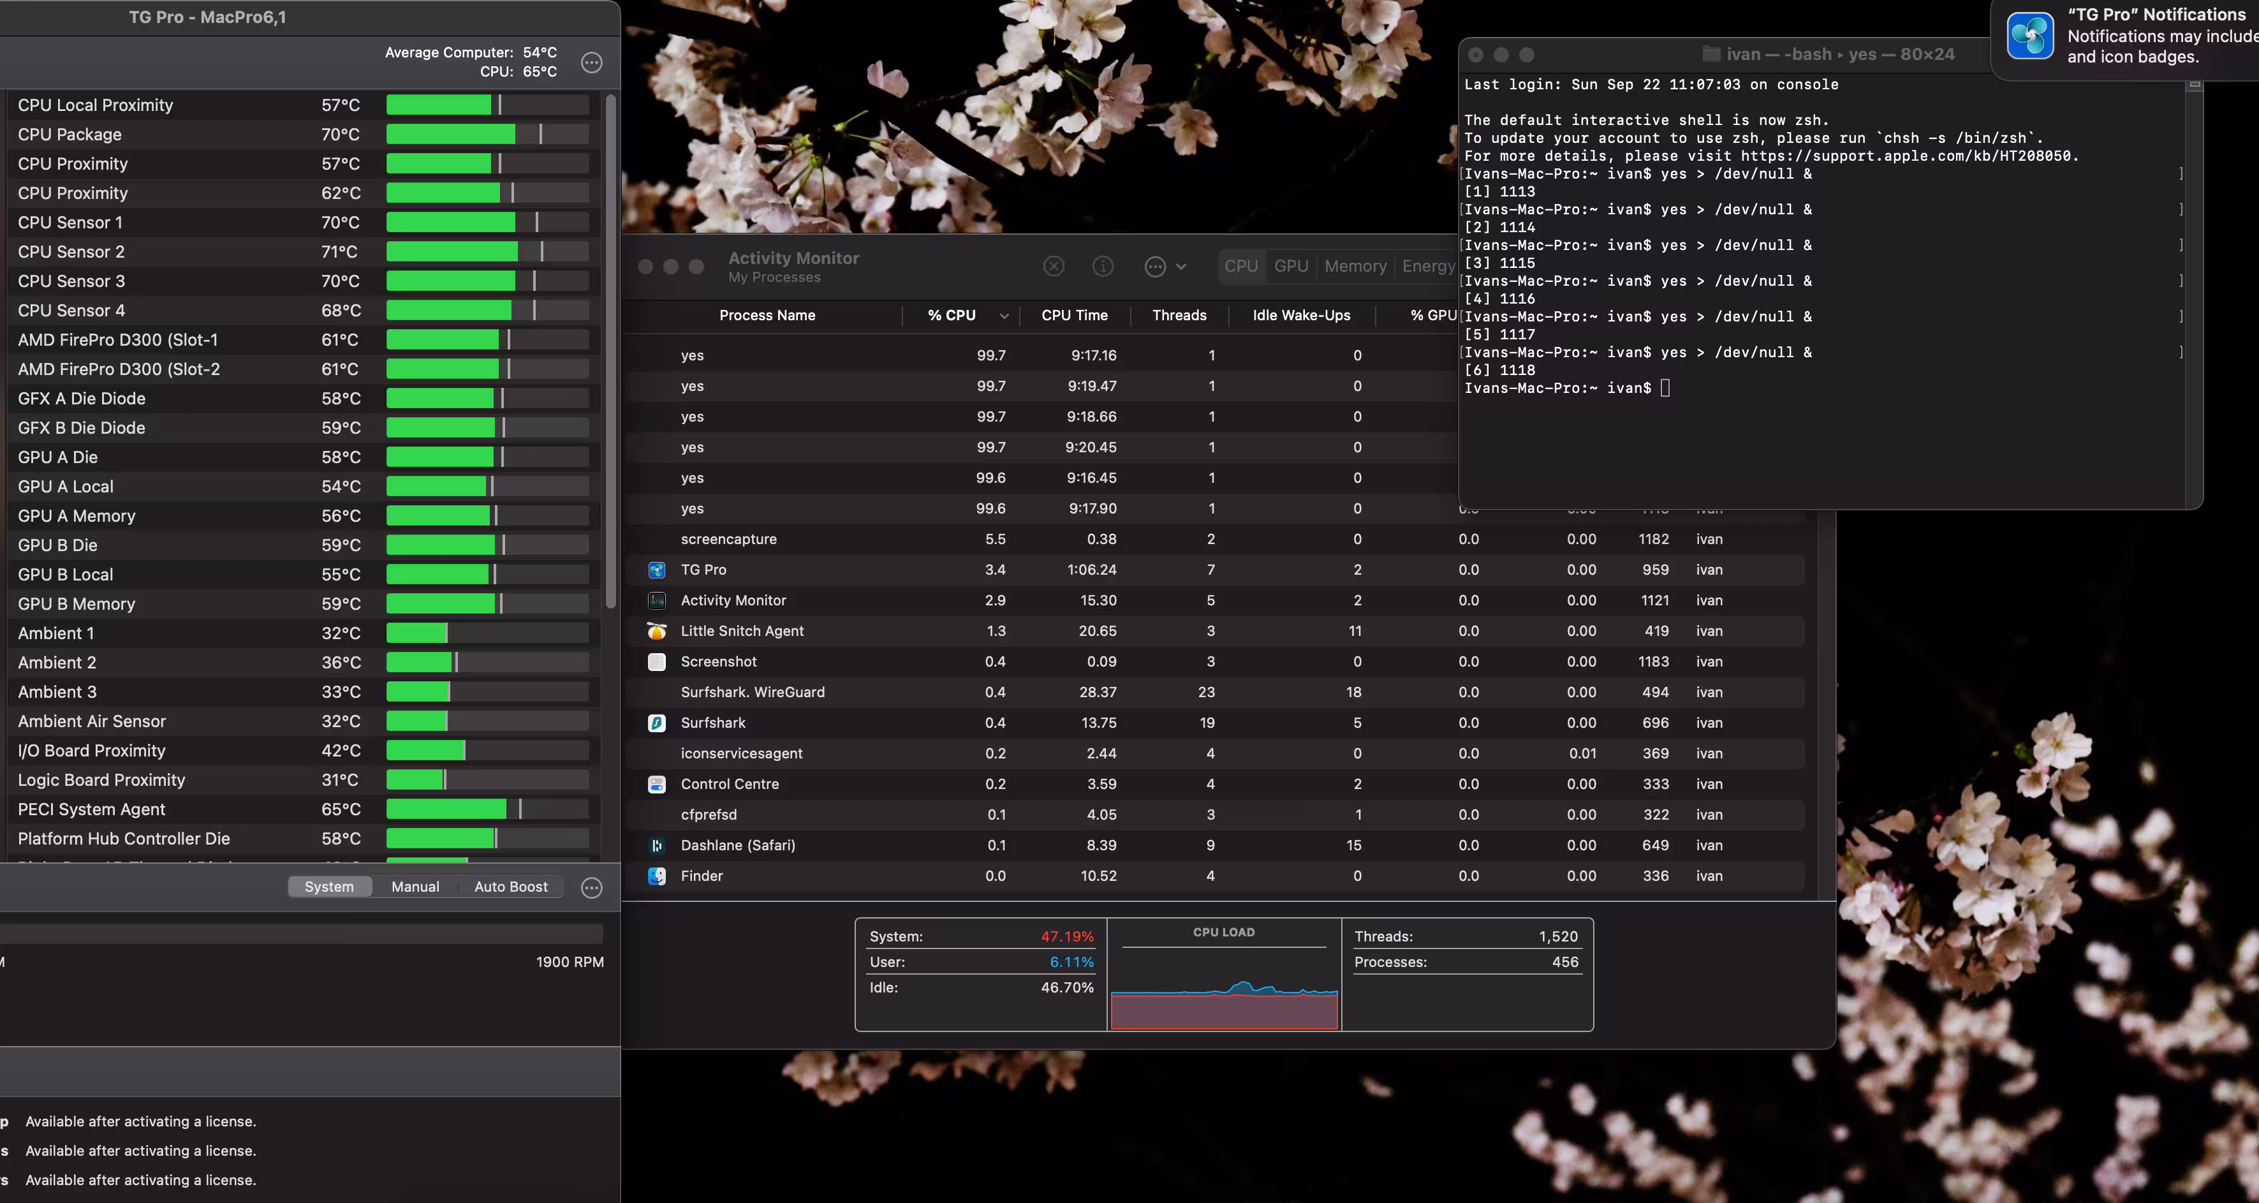Open the more options menu in Activity Monitor toolbar

tap(1155, 267)
